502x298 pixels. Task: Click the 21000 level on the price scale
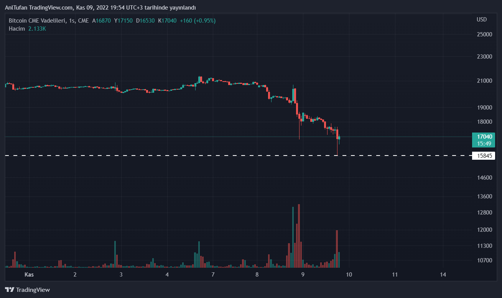tap(484, 81)
